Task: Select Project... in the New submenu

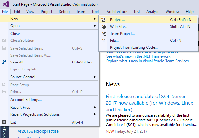Action: [149, 20]
